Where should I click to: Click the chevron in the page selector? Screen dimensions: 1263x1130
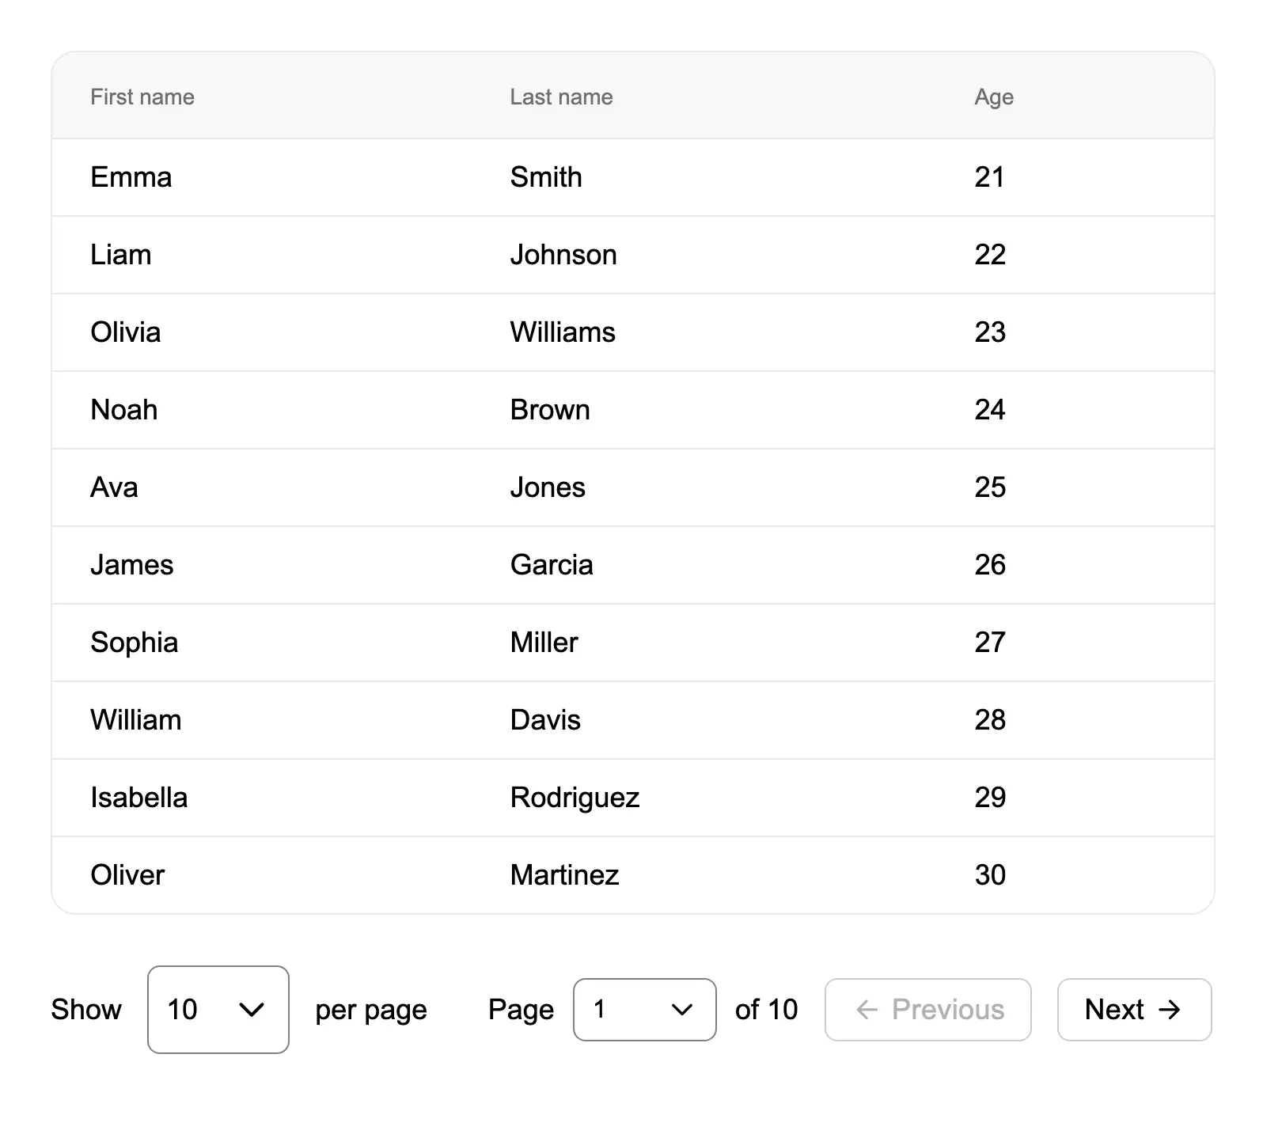[x=681, y=1010]
